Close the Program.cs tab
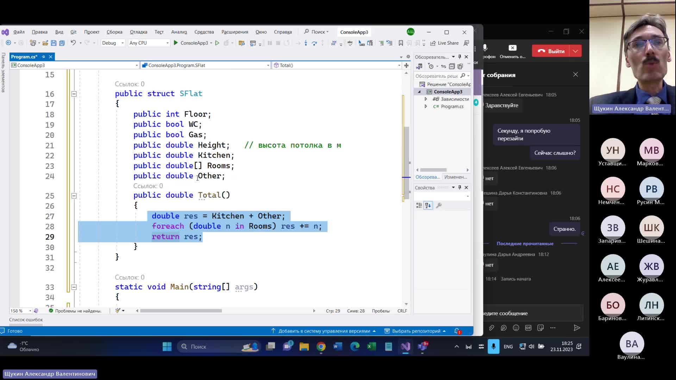The image size is (676, 380). 51,57
